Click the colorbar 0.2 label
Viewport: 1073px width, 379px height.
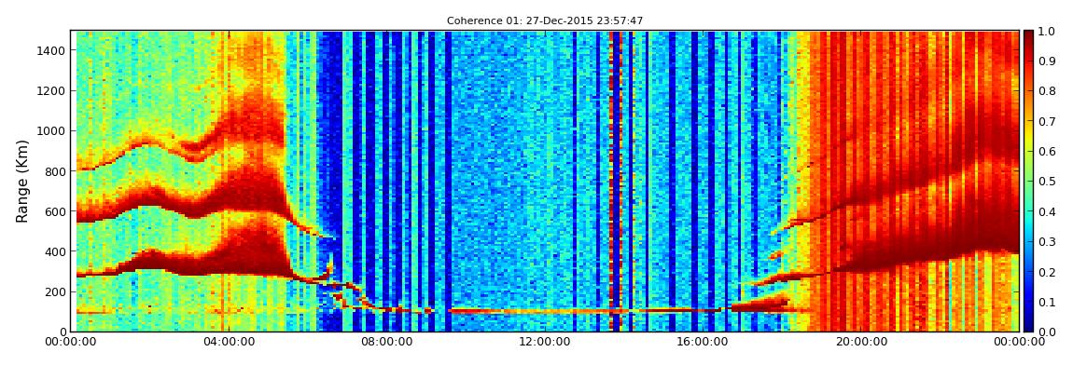[1047, 272]
